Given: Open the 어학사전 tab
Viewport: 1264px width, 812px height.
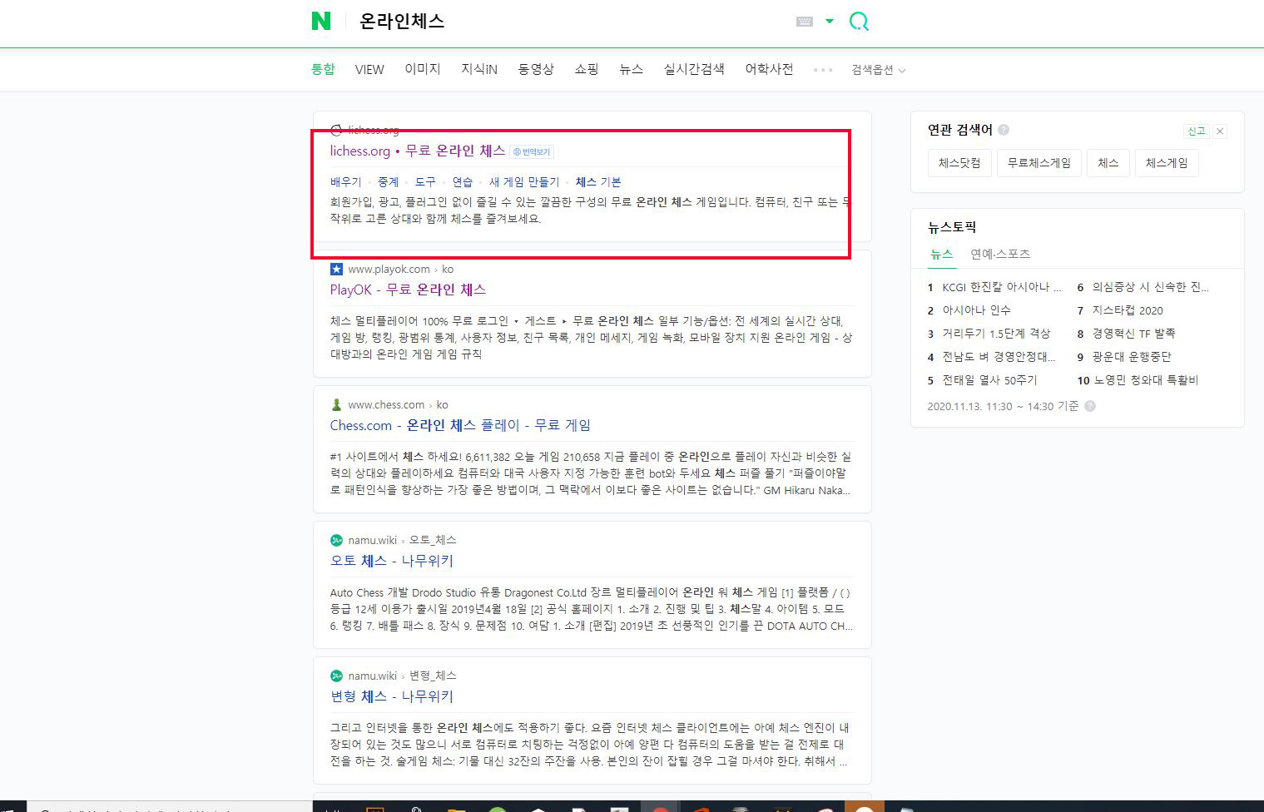Looking at the screenshot, I should [x=769, y=69].
